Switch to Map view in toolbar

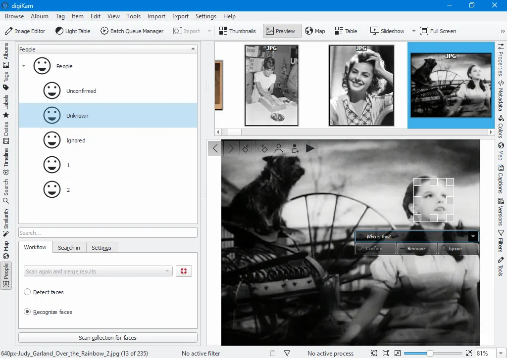click(315, 31)
